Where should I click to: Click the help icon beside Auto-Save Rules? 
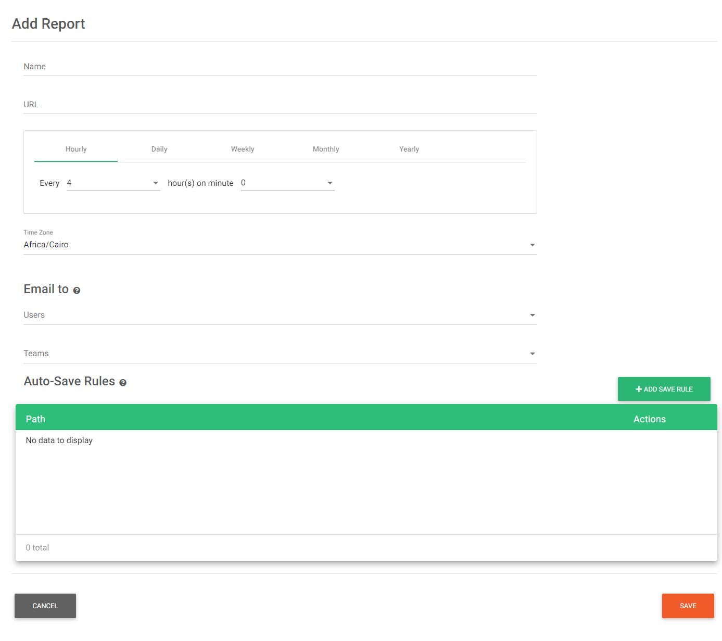pyautogui.click(x=123, y=382)
